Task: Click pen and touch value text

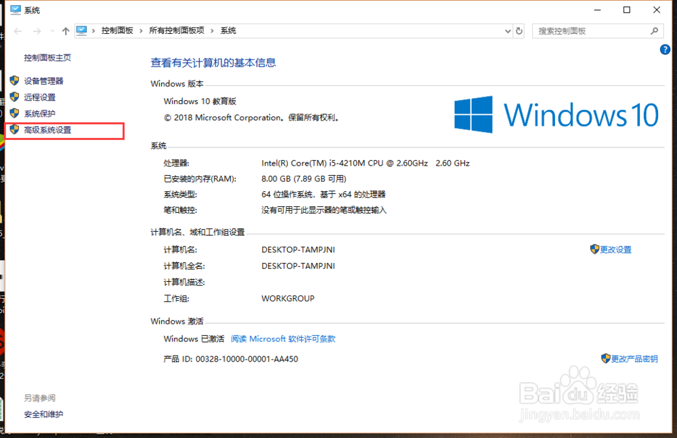Action: click(324, 210)
